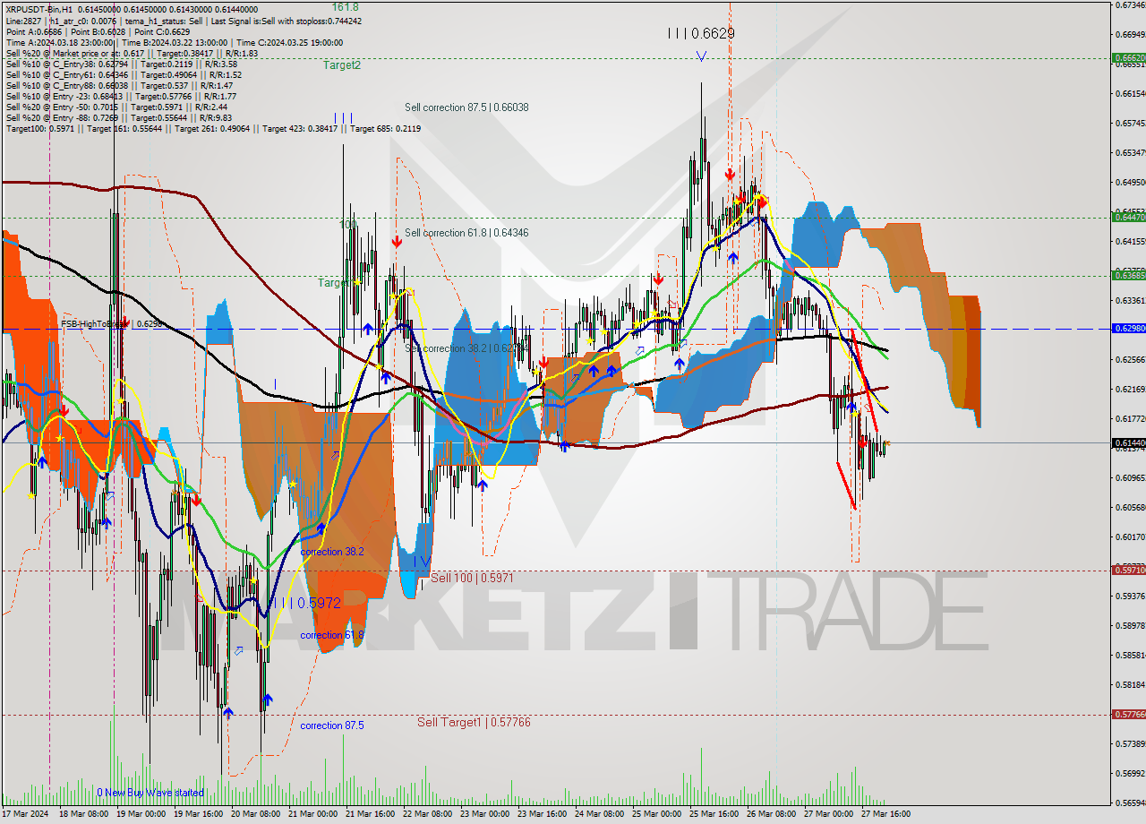Viewport: 1146px width, 824px height.
Task: Click the blue 'correction 87.5' label
Action: (x=332, y=725)
